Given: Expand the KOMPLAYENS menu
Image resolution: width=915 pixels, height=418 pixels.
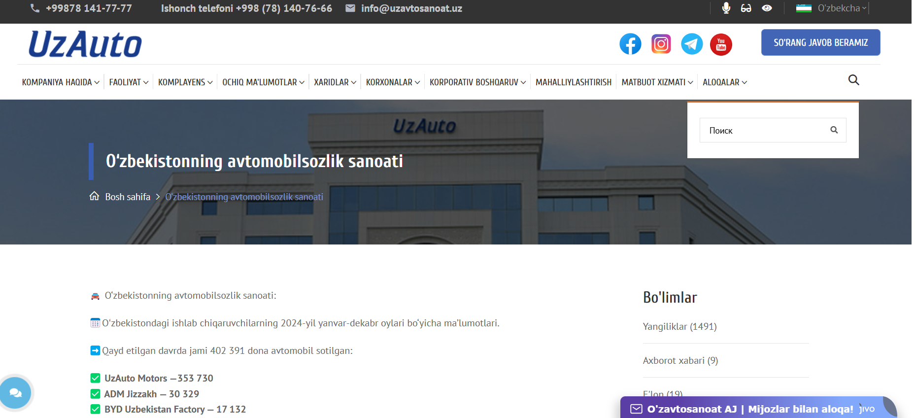Looking at the screenshot, I should click(185, 82).
